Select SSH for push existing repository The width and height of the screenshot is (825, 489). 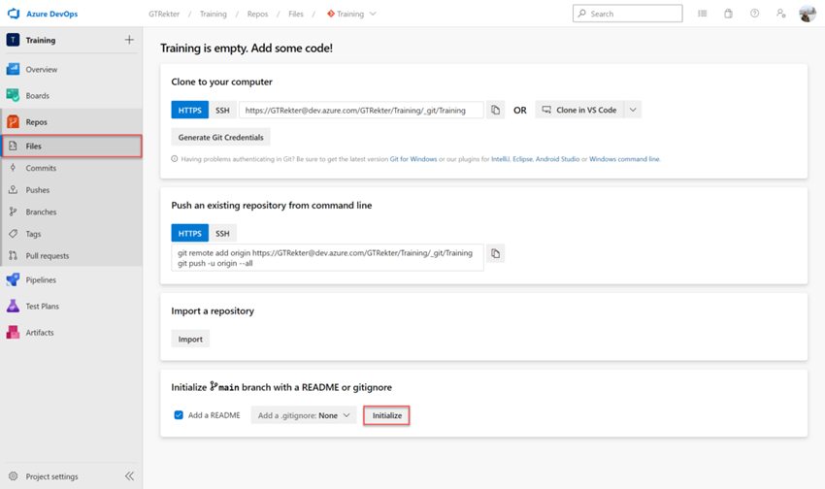tap(222, 234)
